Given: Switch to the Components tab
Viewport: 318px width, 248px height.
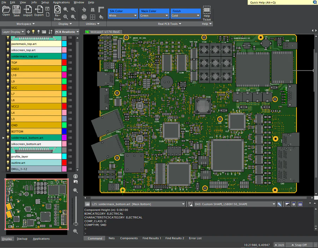Looking at the screenshot, I should pyautogui.click(x=129, y=238).
